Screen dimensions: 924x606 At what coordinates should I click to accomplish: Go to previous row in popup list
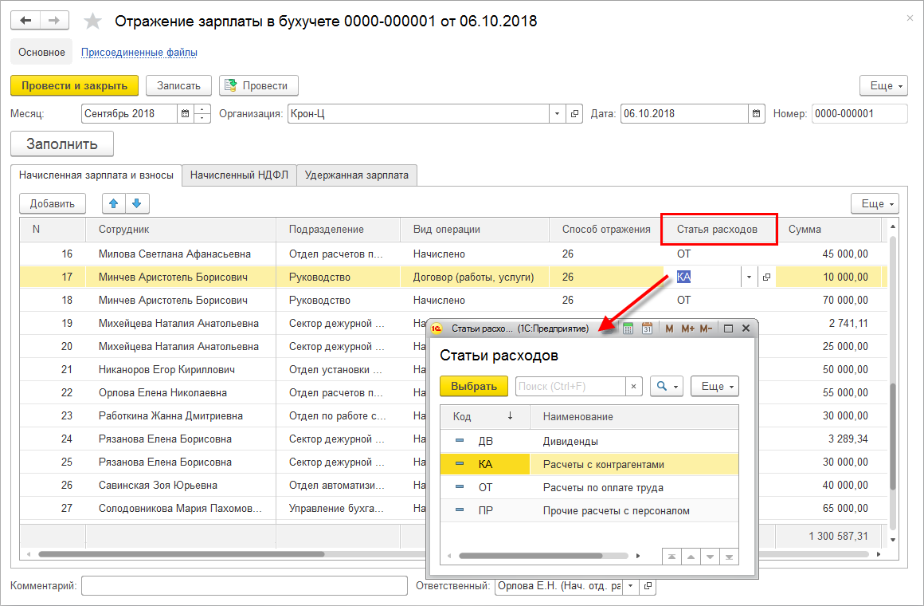pyautogui.click(x=691, y=557)
